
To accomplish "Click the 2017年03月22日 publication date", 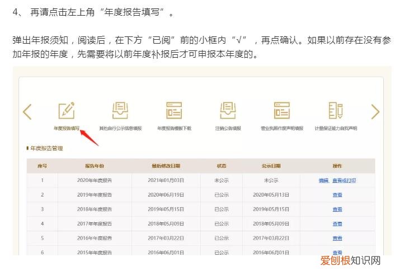I will tap(271, 238).
